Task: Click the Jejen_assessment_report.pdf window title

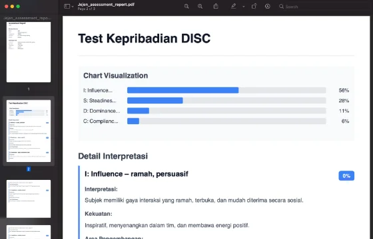Action: [106, 5]
